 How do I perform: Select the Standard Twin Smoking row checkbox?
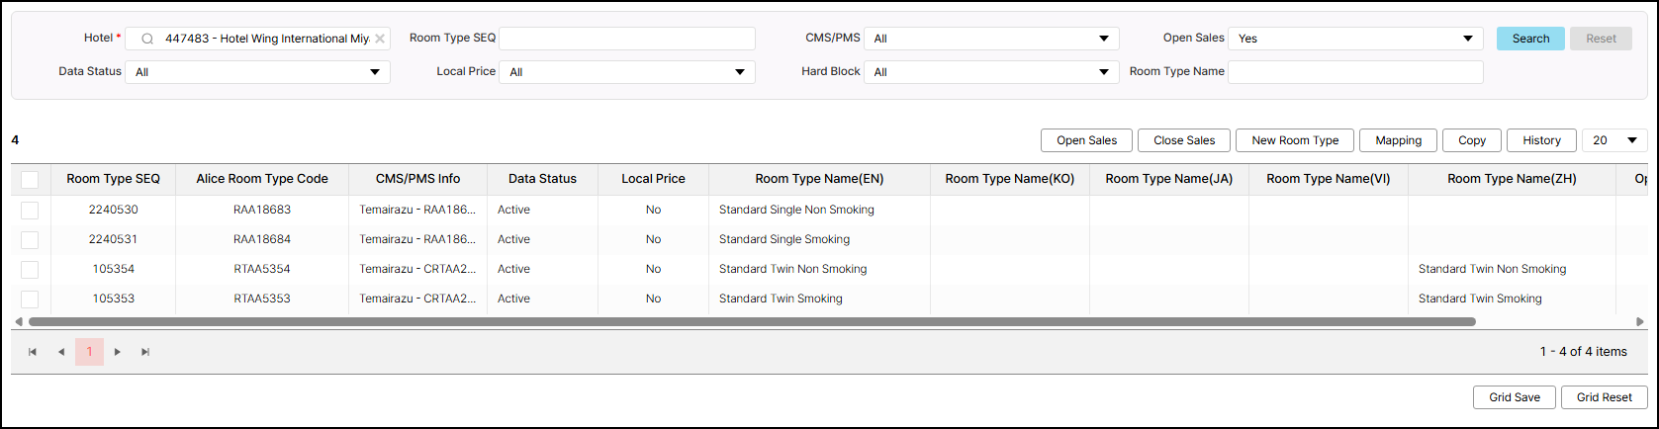pyautogui.click(x=30, y=299)
